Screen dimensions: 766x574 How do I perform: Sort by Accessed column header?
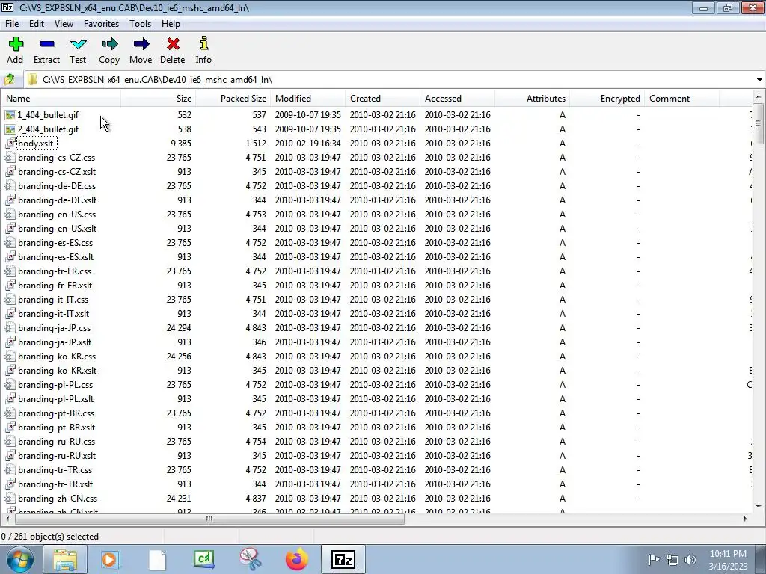457,98
